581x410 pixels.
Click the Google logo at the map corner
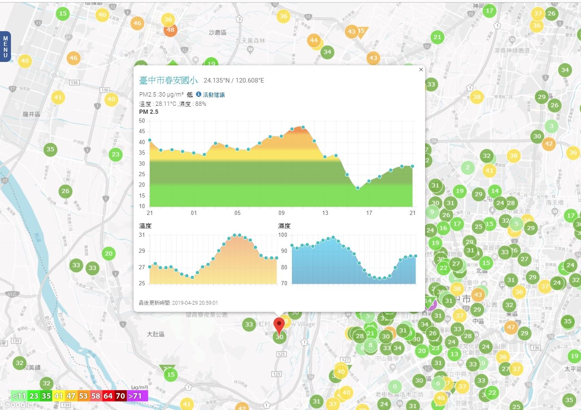pos(17,405)
